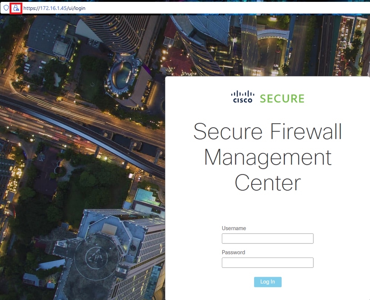Click the Cisco logo

pyautogui.click(x=243, y=97)
